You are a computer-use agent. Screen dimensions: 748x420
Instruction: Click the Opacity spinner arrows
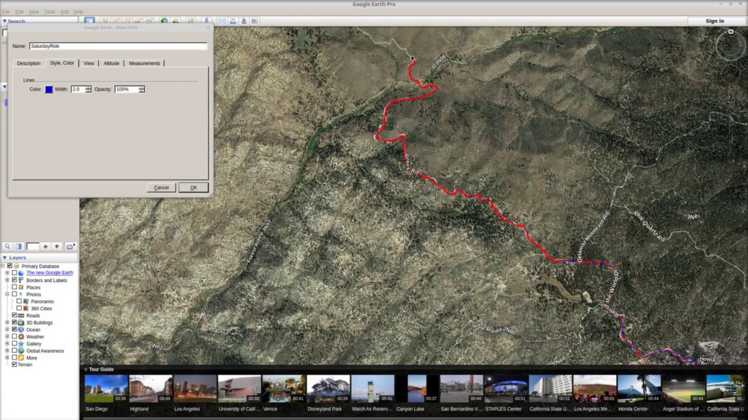tap(141, 89)
